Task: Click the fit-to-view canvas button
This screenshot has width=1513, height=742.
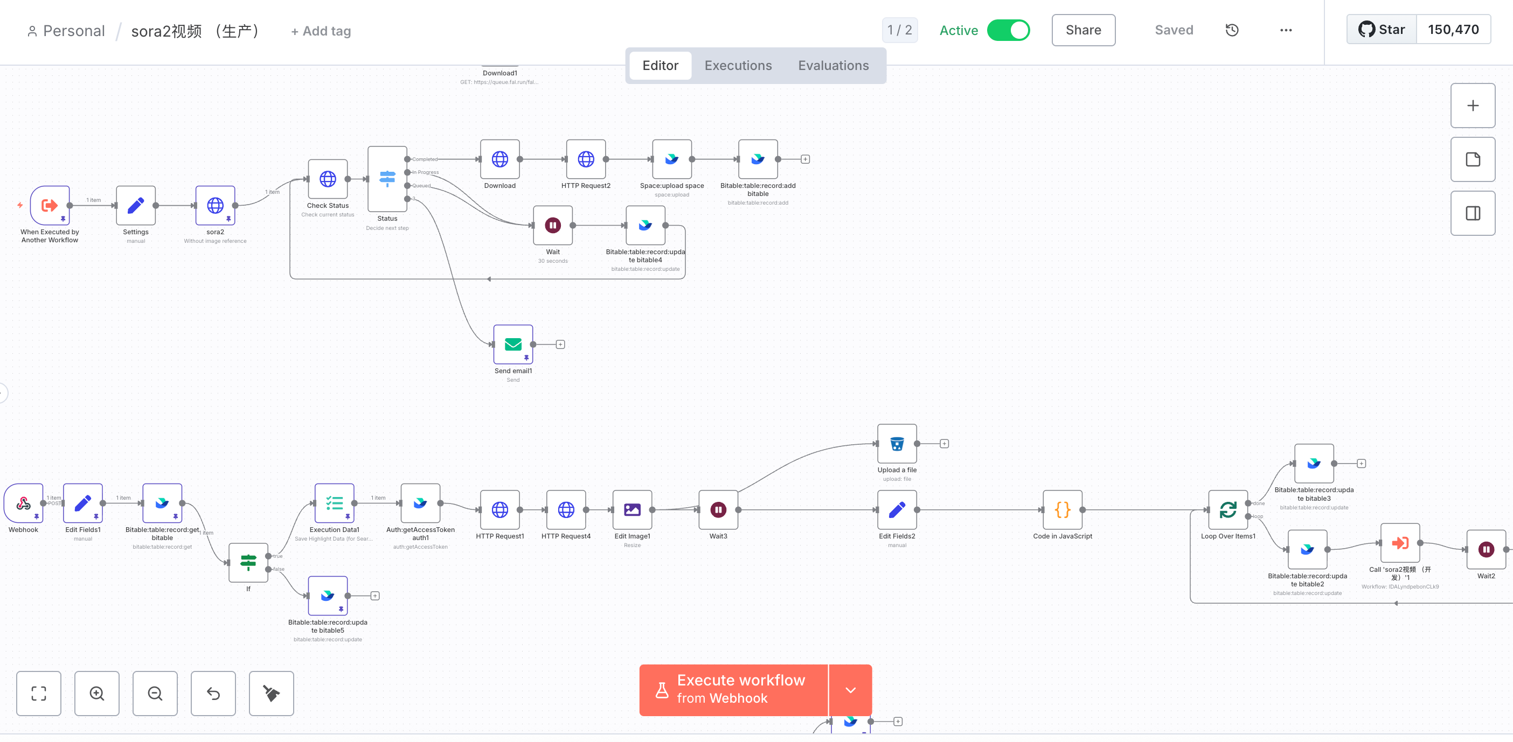Action: pyautogui.click(x=39, y=694)
